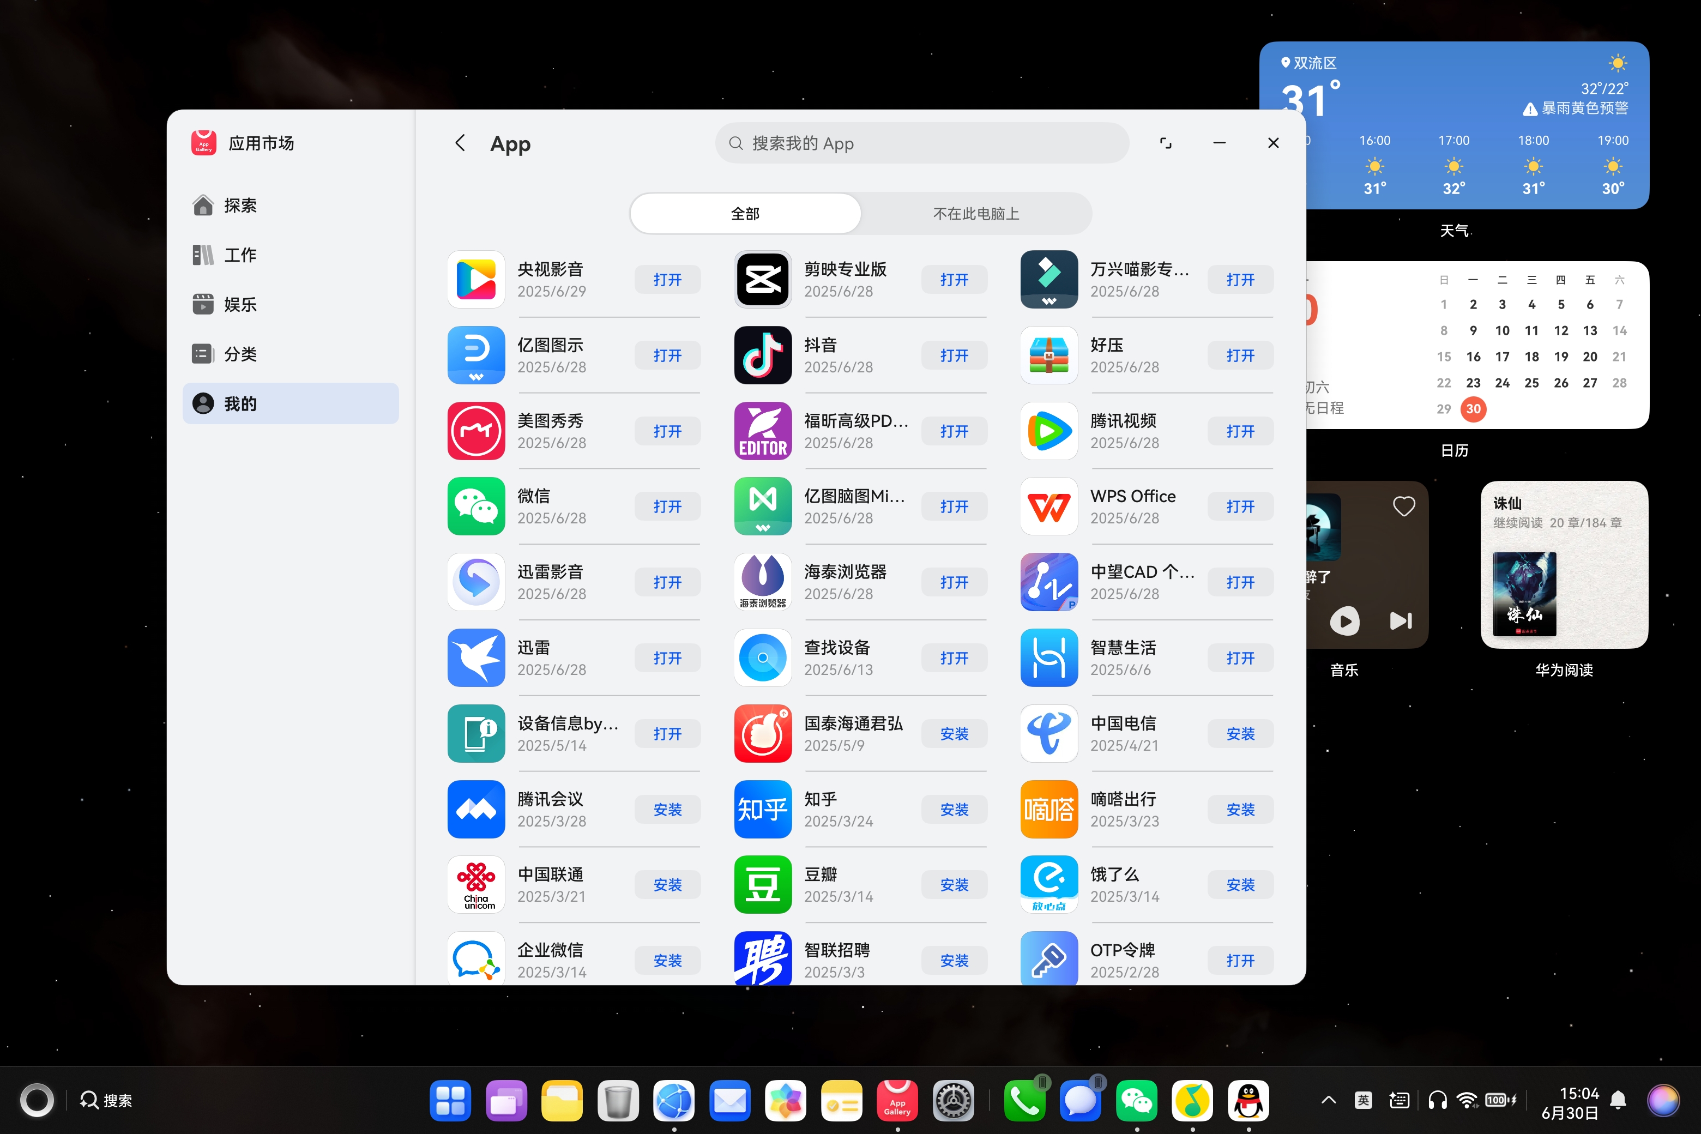
Task: Select date 30 in the calendar widget
Action: pyautogui.click(x=1473, y=408)
